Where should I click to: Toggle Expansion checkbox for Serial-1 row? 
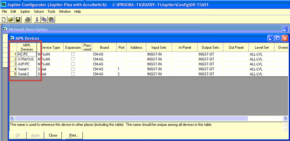click(x=73, y=69)
